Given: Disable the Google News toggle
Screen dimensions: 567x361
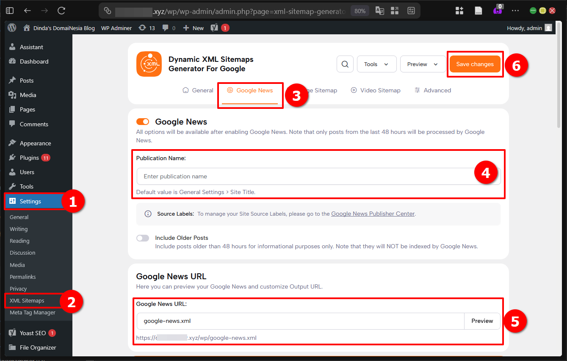Looking at the screenshot, I should click(143, 121).
